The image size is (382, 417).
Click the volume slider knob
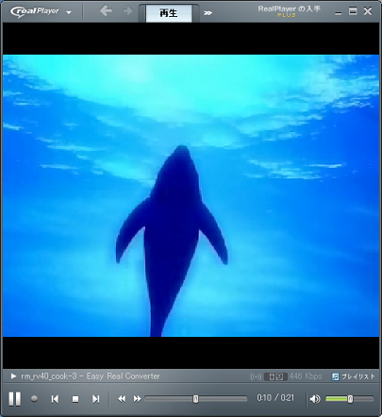350,399
